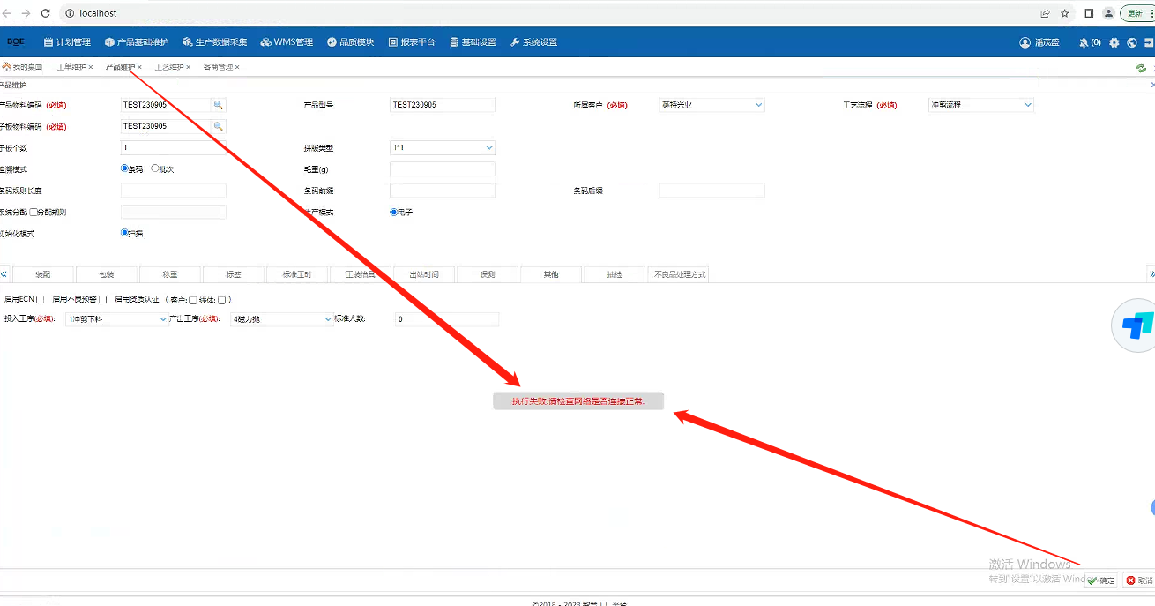Click the 取消 cancel button
The width and height of the screenshot is (1155, 606).
(x=1139, y=580)
